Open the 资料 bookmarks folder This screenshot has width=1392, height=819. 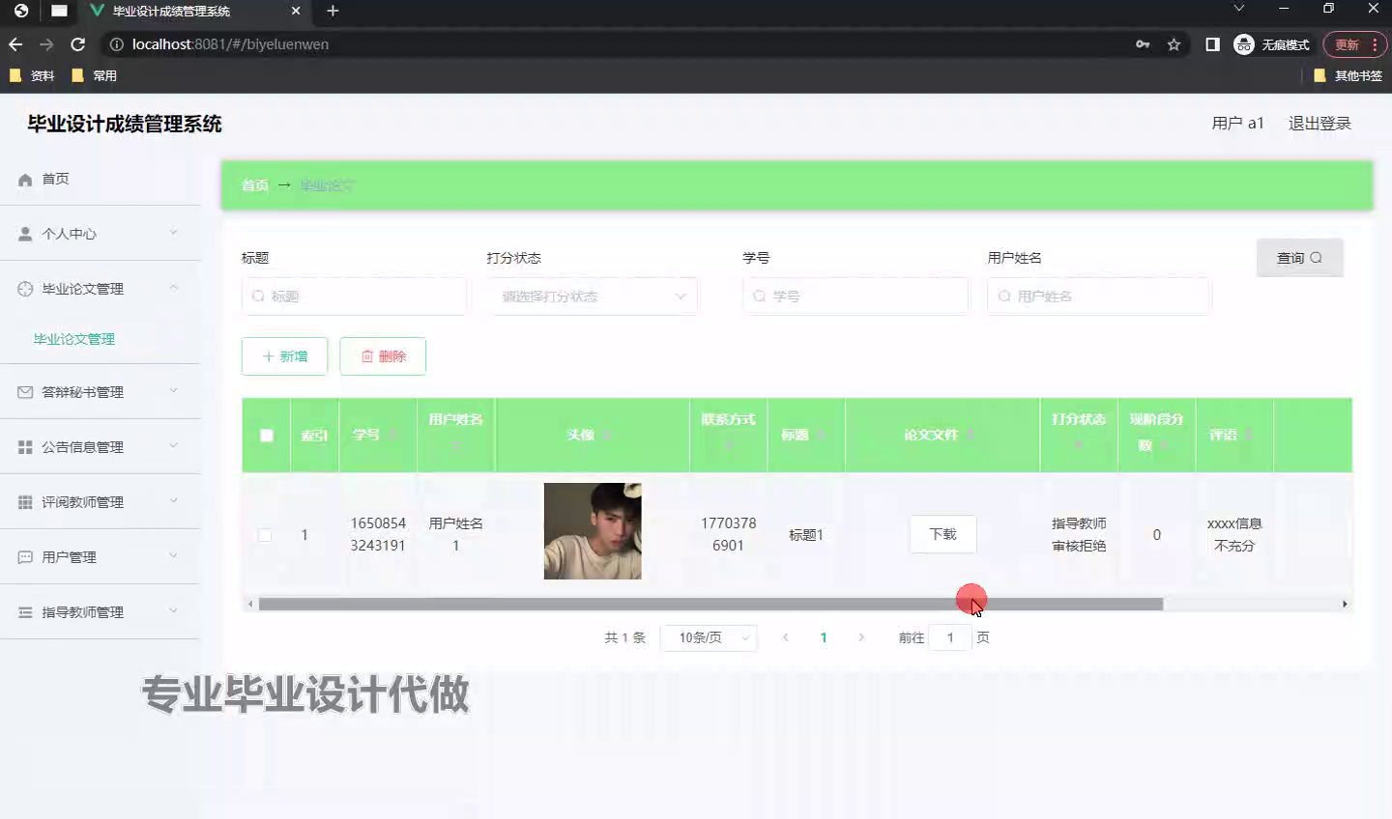click(32, 75)
